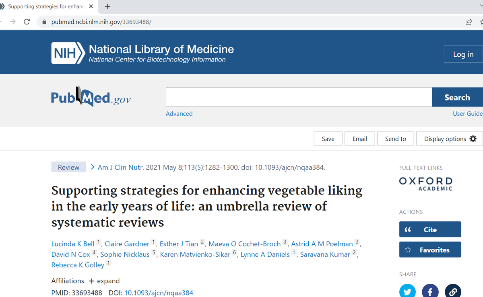Click in the PubMed search field
This screenshot has height=297, width=483.
pos(299,97)
